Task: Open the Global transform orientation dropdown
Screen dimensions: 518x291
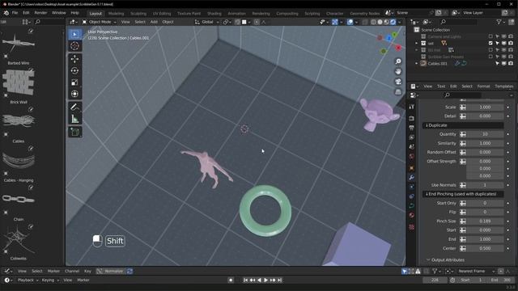Action: [x=207, y=22]
